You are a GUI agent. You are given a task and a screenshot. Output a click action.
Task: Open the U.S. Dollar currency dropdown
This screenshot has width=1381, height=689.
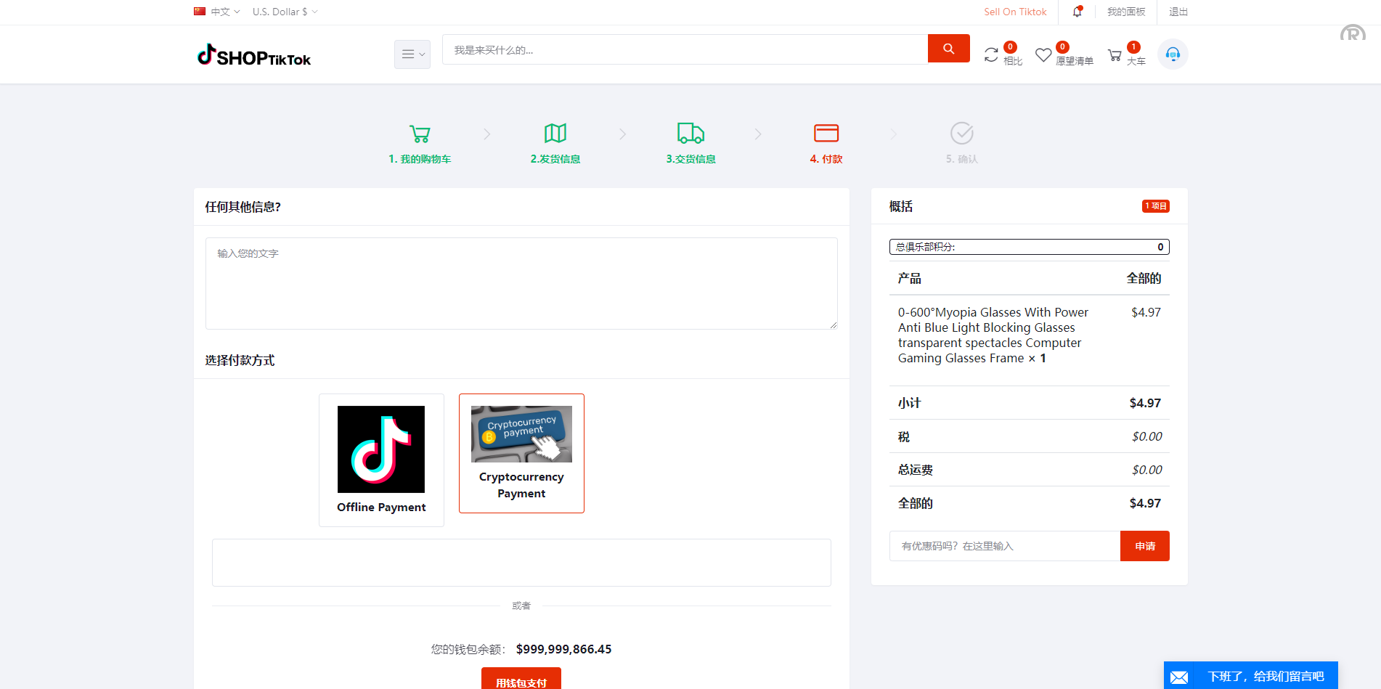pyautogui.click(x=283, y=12)
